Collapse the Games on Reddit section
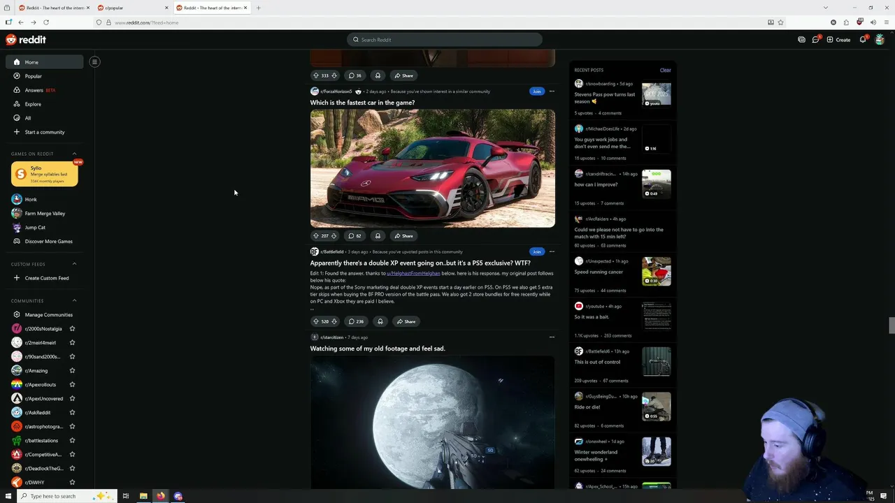Image resolution: width=895 pixels, height=503 pixels. 74,154
